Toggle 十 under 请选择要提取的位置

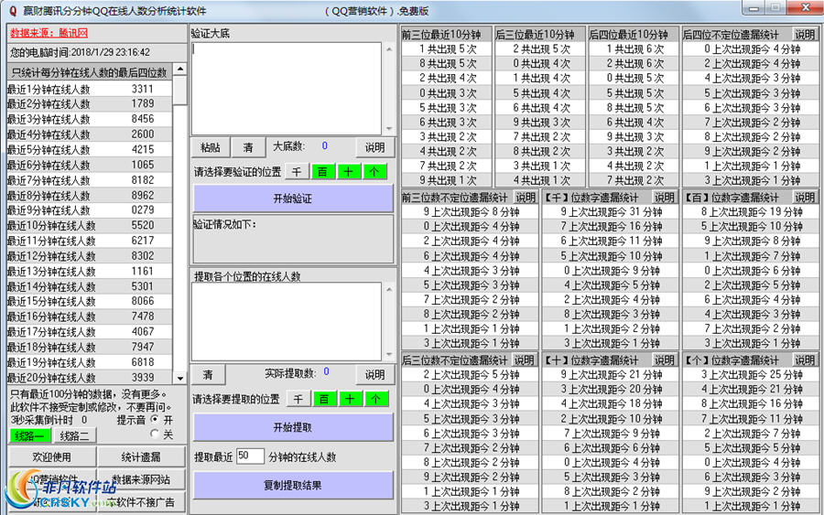pos(350,399)
